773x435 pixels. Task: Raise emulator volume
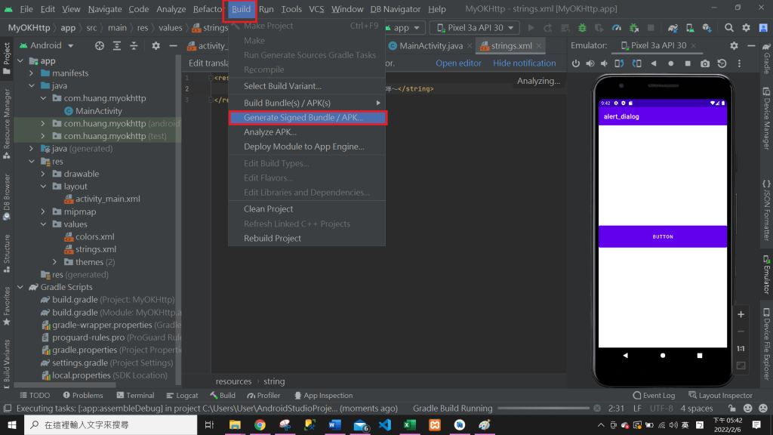590,63
